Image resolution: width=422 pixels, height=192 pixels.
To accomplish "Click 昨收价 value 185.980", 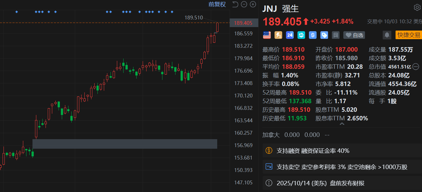I will [x=346, y=58].
